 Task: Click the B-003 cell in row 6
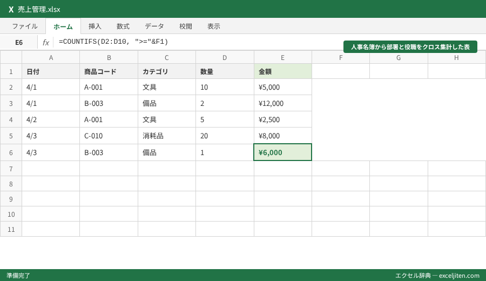click(x=109, y=152)
